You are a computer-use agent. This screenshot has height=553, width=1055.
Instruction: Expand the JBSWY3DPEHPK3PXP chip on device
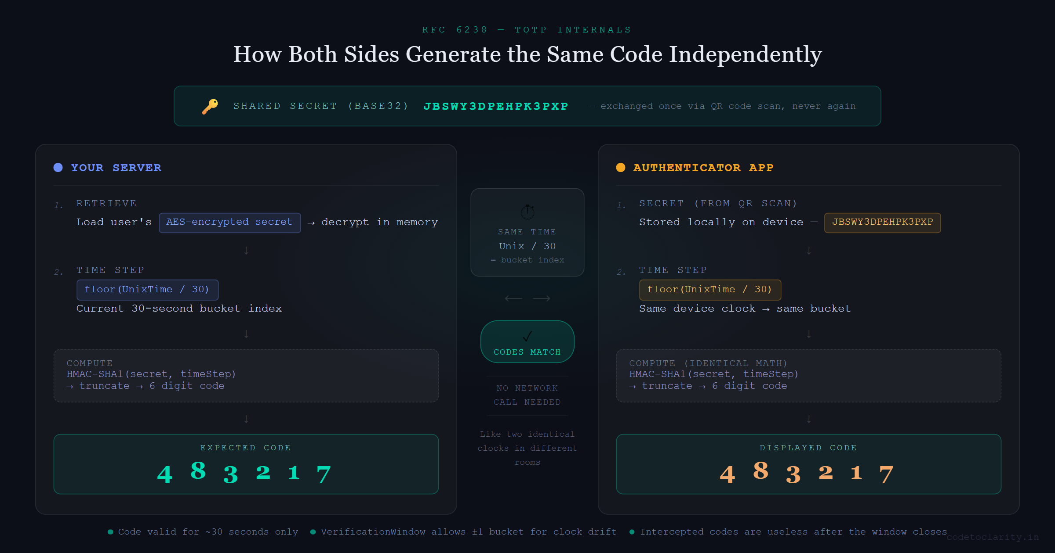click(882, 223)
